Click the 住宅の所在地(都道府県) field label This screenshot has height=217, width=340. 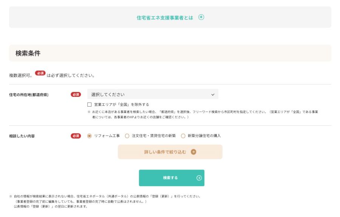coord(29,95)
